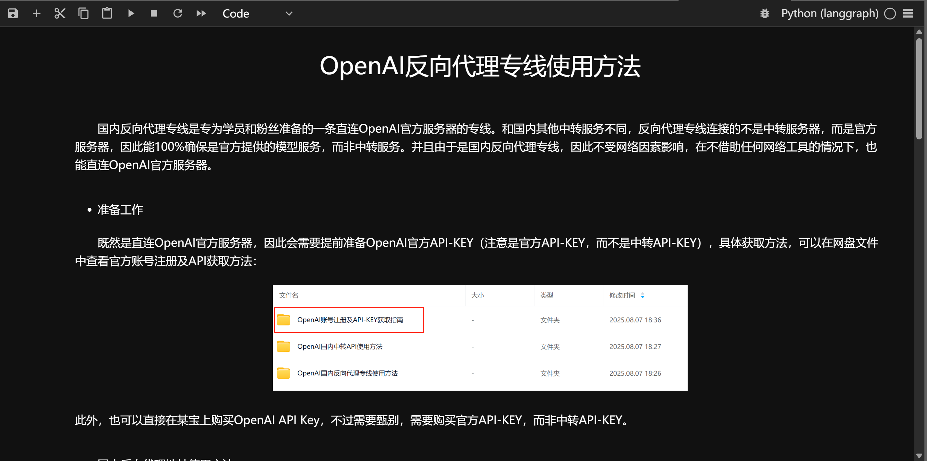
Task: Enable the debugger bug icon
Action: click(765, 14)
